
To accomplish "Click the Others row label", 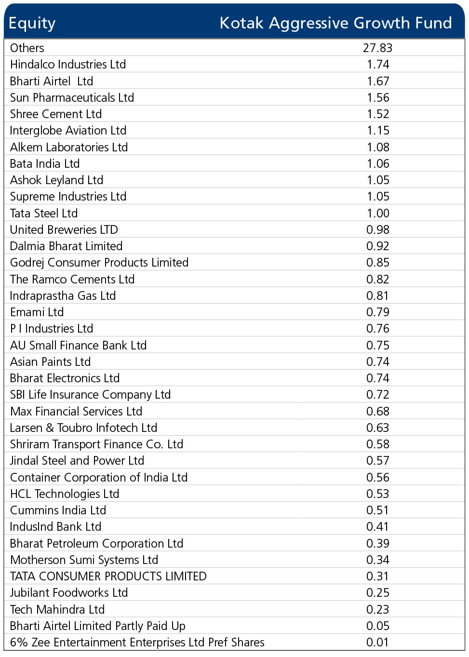I will coord(27,48).
